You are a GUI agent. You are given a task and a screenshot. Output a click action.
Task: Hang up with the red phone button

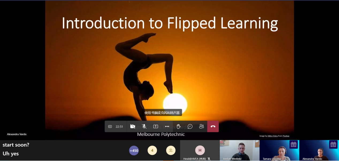point(213,127)
